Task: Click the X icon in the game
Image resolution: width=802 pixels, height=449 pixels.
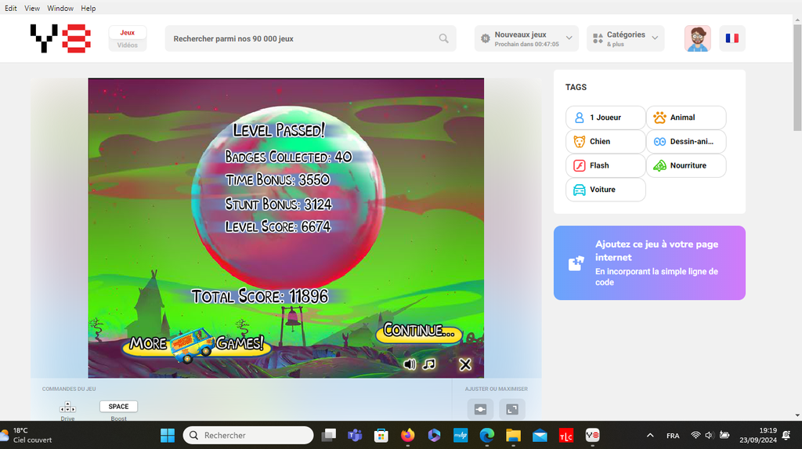Action: (x=465, y=364)
